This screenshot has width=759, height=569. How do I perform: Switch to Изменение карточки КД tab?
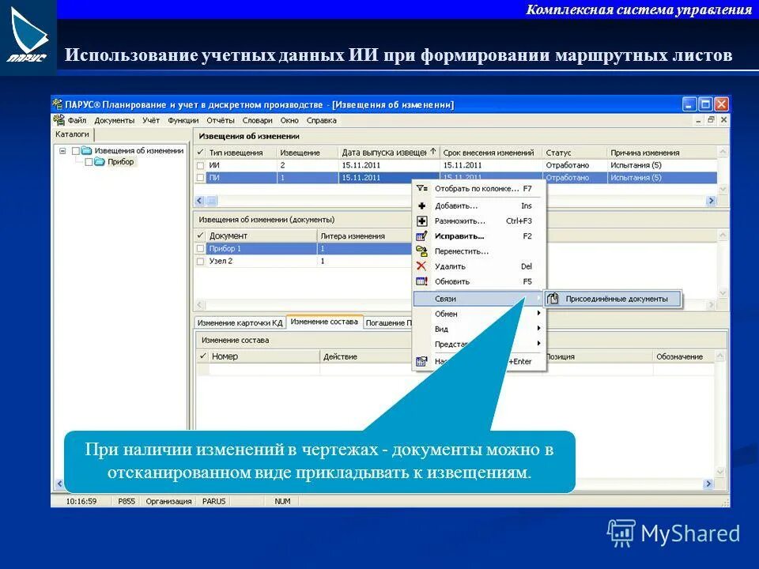[240, 322]
